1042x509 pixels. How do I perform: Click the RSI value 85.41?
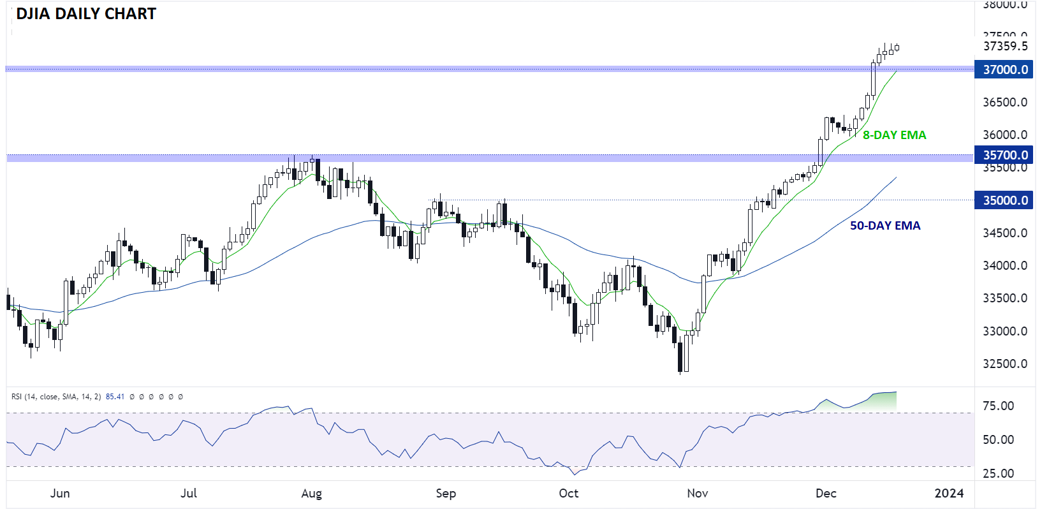pos(115,397)
